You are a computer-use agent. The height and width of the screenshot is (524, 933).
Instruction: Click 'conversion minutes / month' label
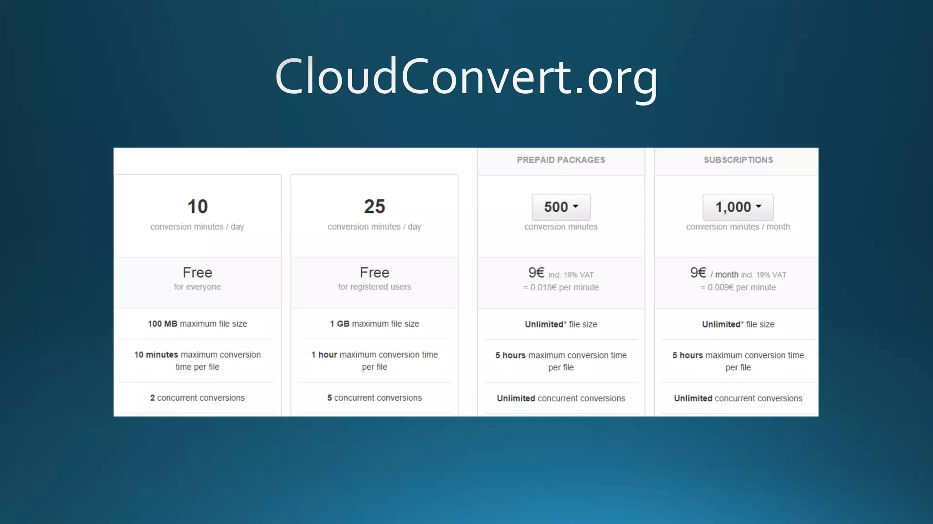coord(738,227)
